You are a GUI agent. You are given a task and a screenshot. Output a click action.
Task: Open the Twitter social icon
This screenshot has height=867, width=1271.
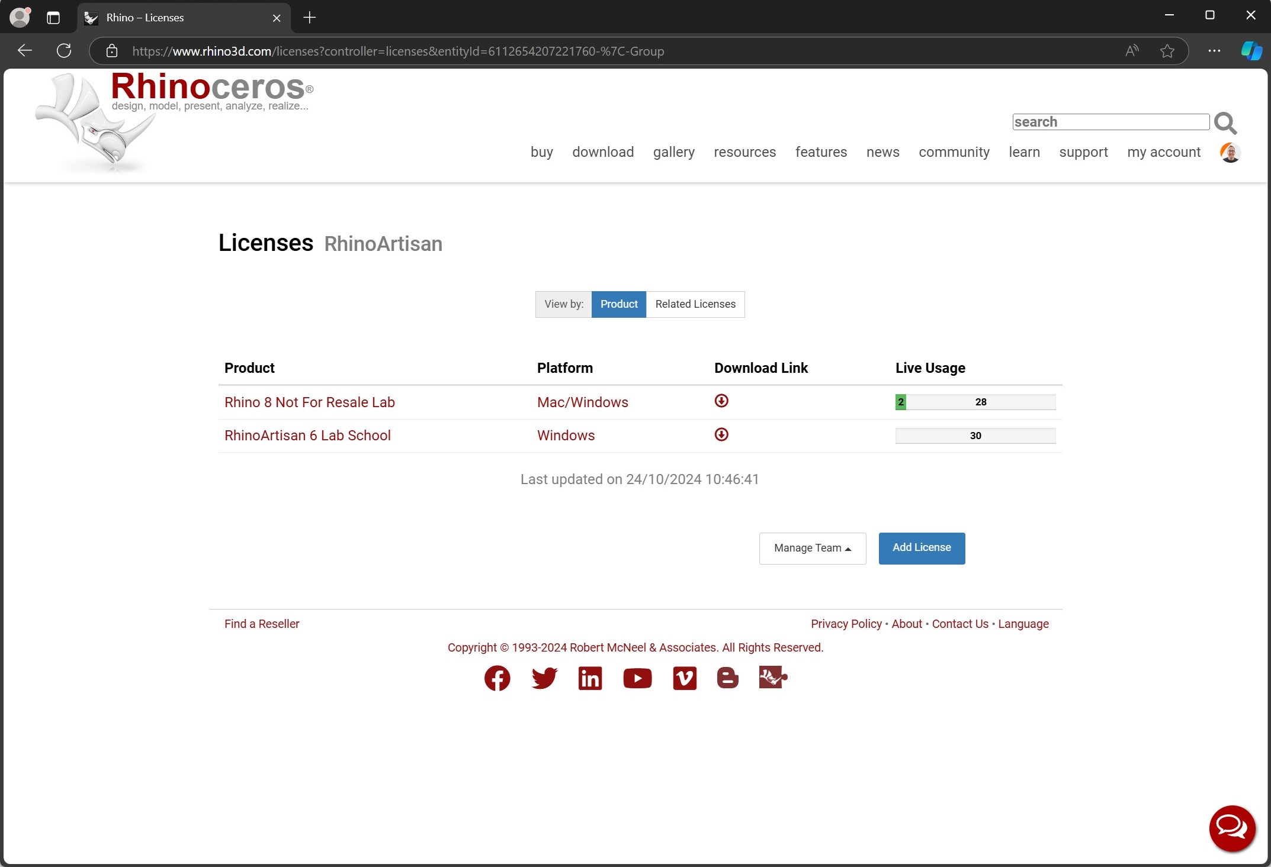pos(544,678)
